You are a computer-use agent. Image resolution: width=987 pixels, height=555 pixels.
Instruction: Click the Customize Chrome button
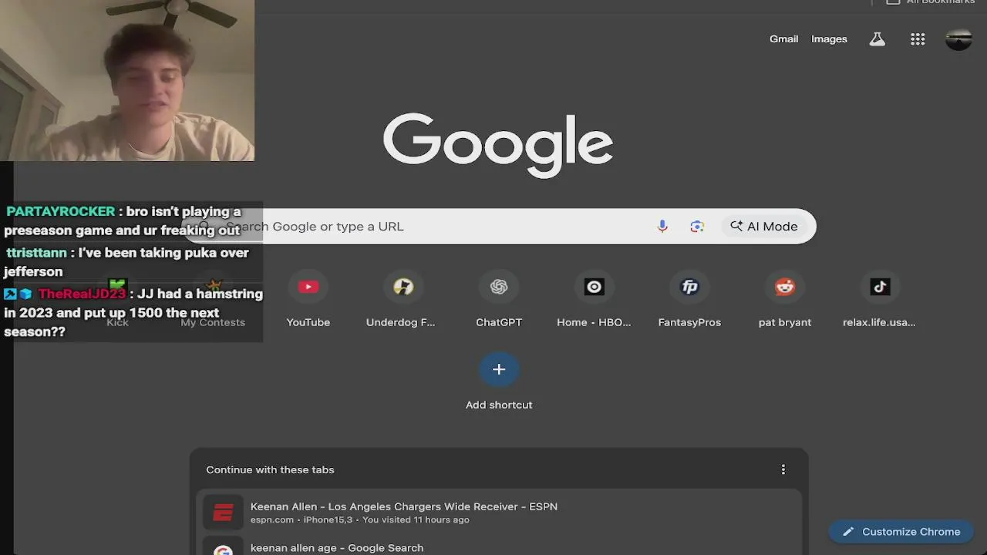pyautogui.click(x=901, y=532)
